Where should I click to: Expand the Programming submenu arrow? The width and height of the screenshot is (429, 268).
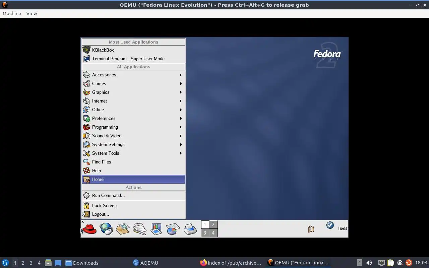[x=181, y=127]
